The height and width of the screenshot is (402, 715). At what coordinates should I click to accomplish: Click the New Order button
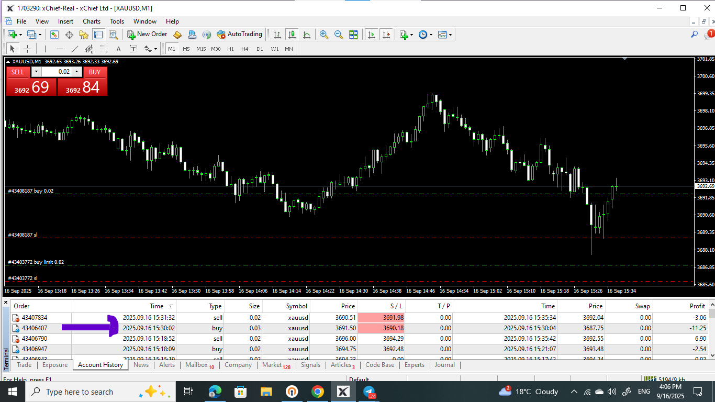(x=147, y=35)
